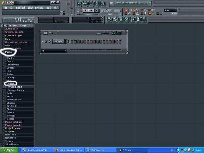The height and width of the screenshot is (153, 204).
Task: Open the mixer window icon
Action: point(103,4)
